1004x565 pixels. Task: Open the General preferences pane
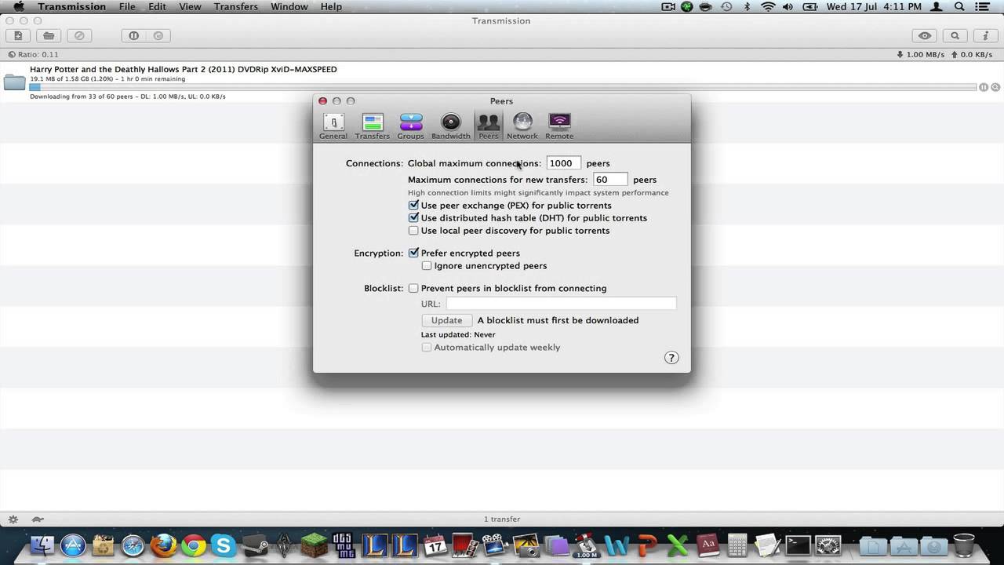(x=333, y=126)
